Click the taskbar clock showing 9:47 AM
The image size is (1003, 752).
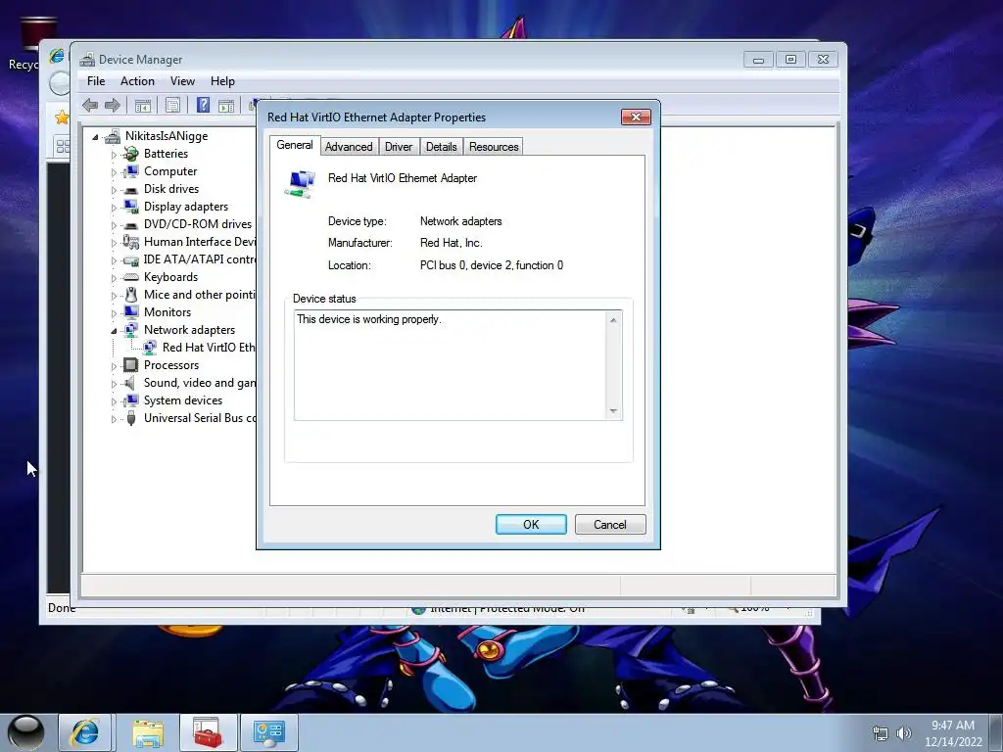click(x=952, y=733)
